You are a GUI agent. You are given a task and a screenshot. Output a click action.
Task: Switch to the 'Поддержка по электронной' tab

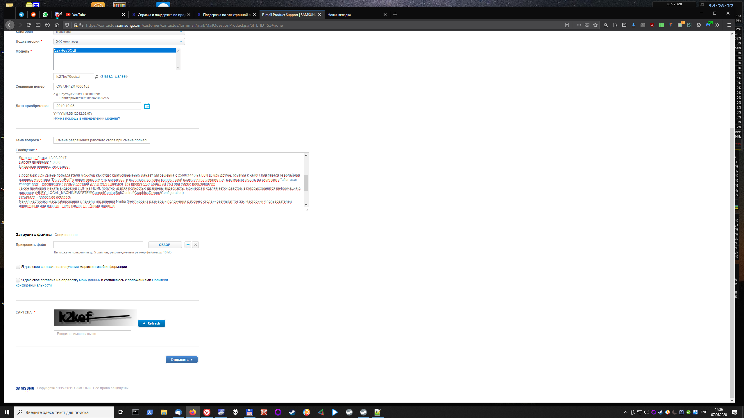226,15
